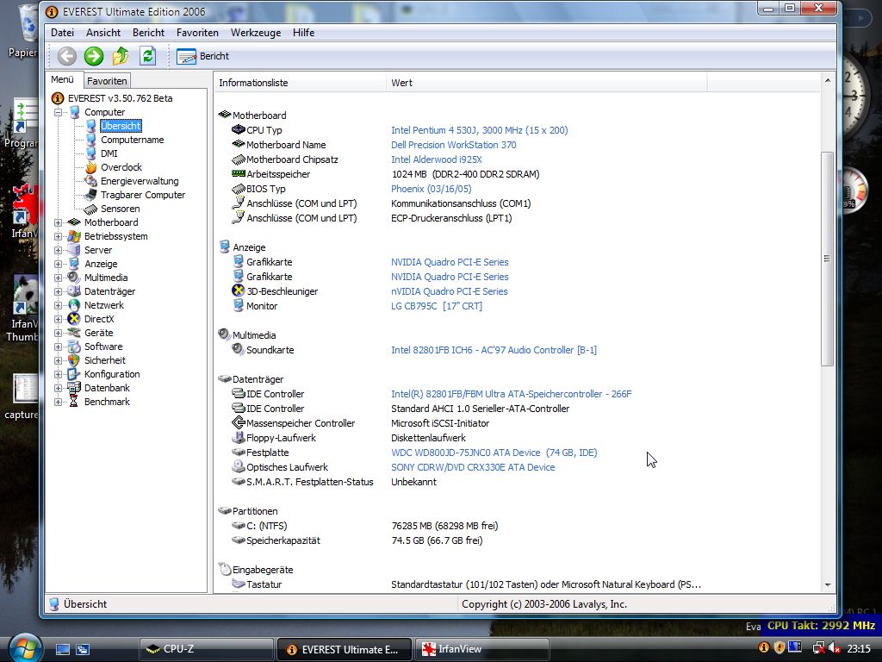Switch to the Menü tab

pyautogui.click(x=62, y=80)
